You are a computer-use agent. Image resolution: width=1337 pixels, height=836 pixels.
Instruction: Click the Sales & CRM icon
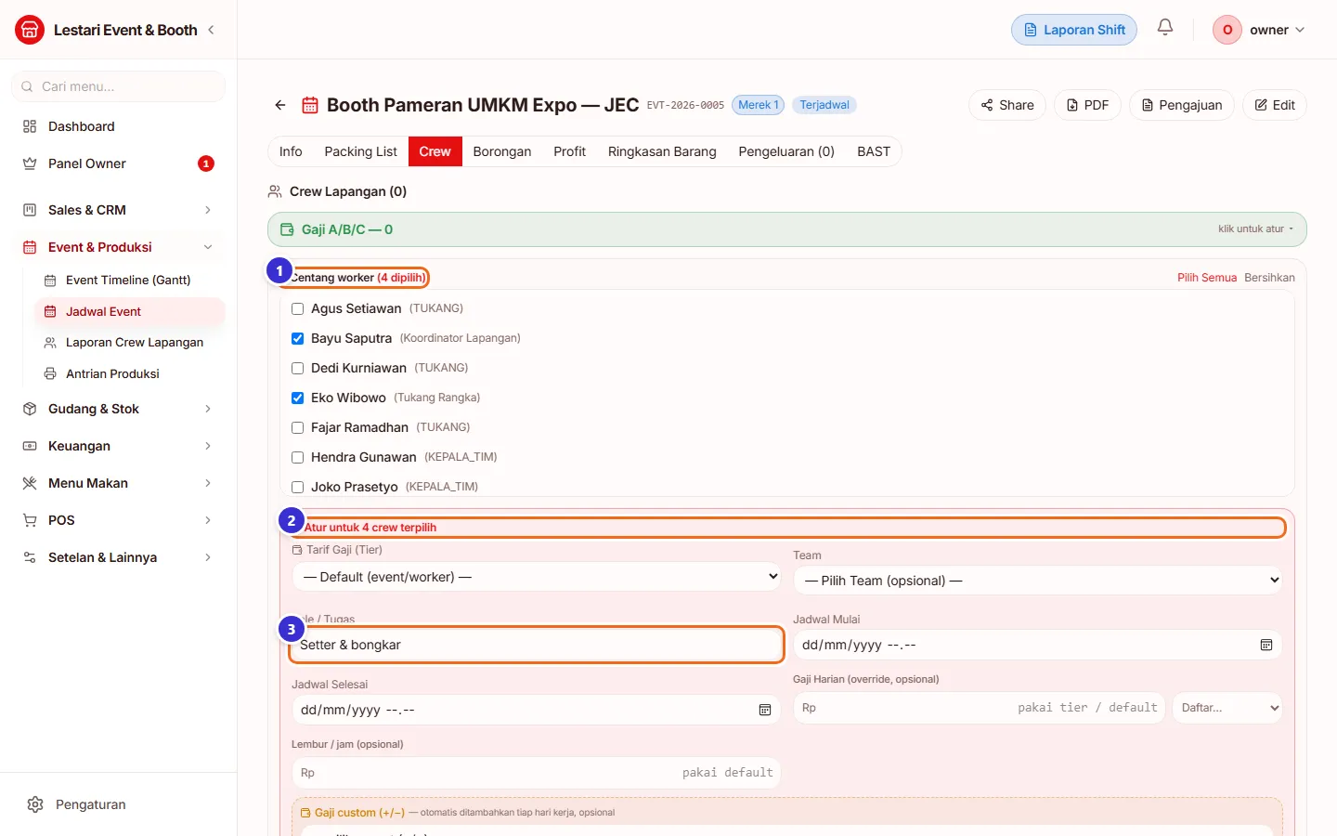(30, 210)
